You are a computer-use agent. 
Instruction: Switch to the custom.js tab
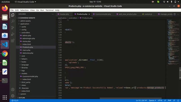pyautogui.click(x=148, y=14)
